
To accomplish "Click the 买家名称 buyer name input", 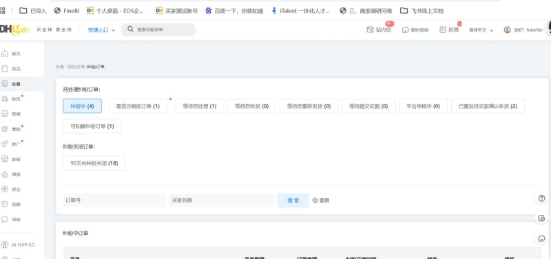I will pos(236,200).
